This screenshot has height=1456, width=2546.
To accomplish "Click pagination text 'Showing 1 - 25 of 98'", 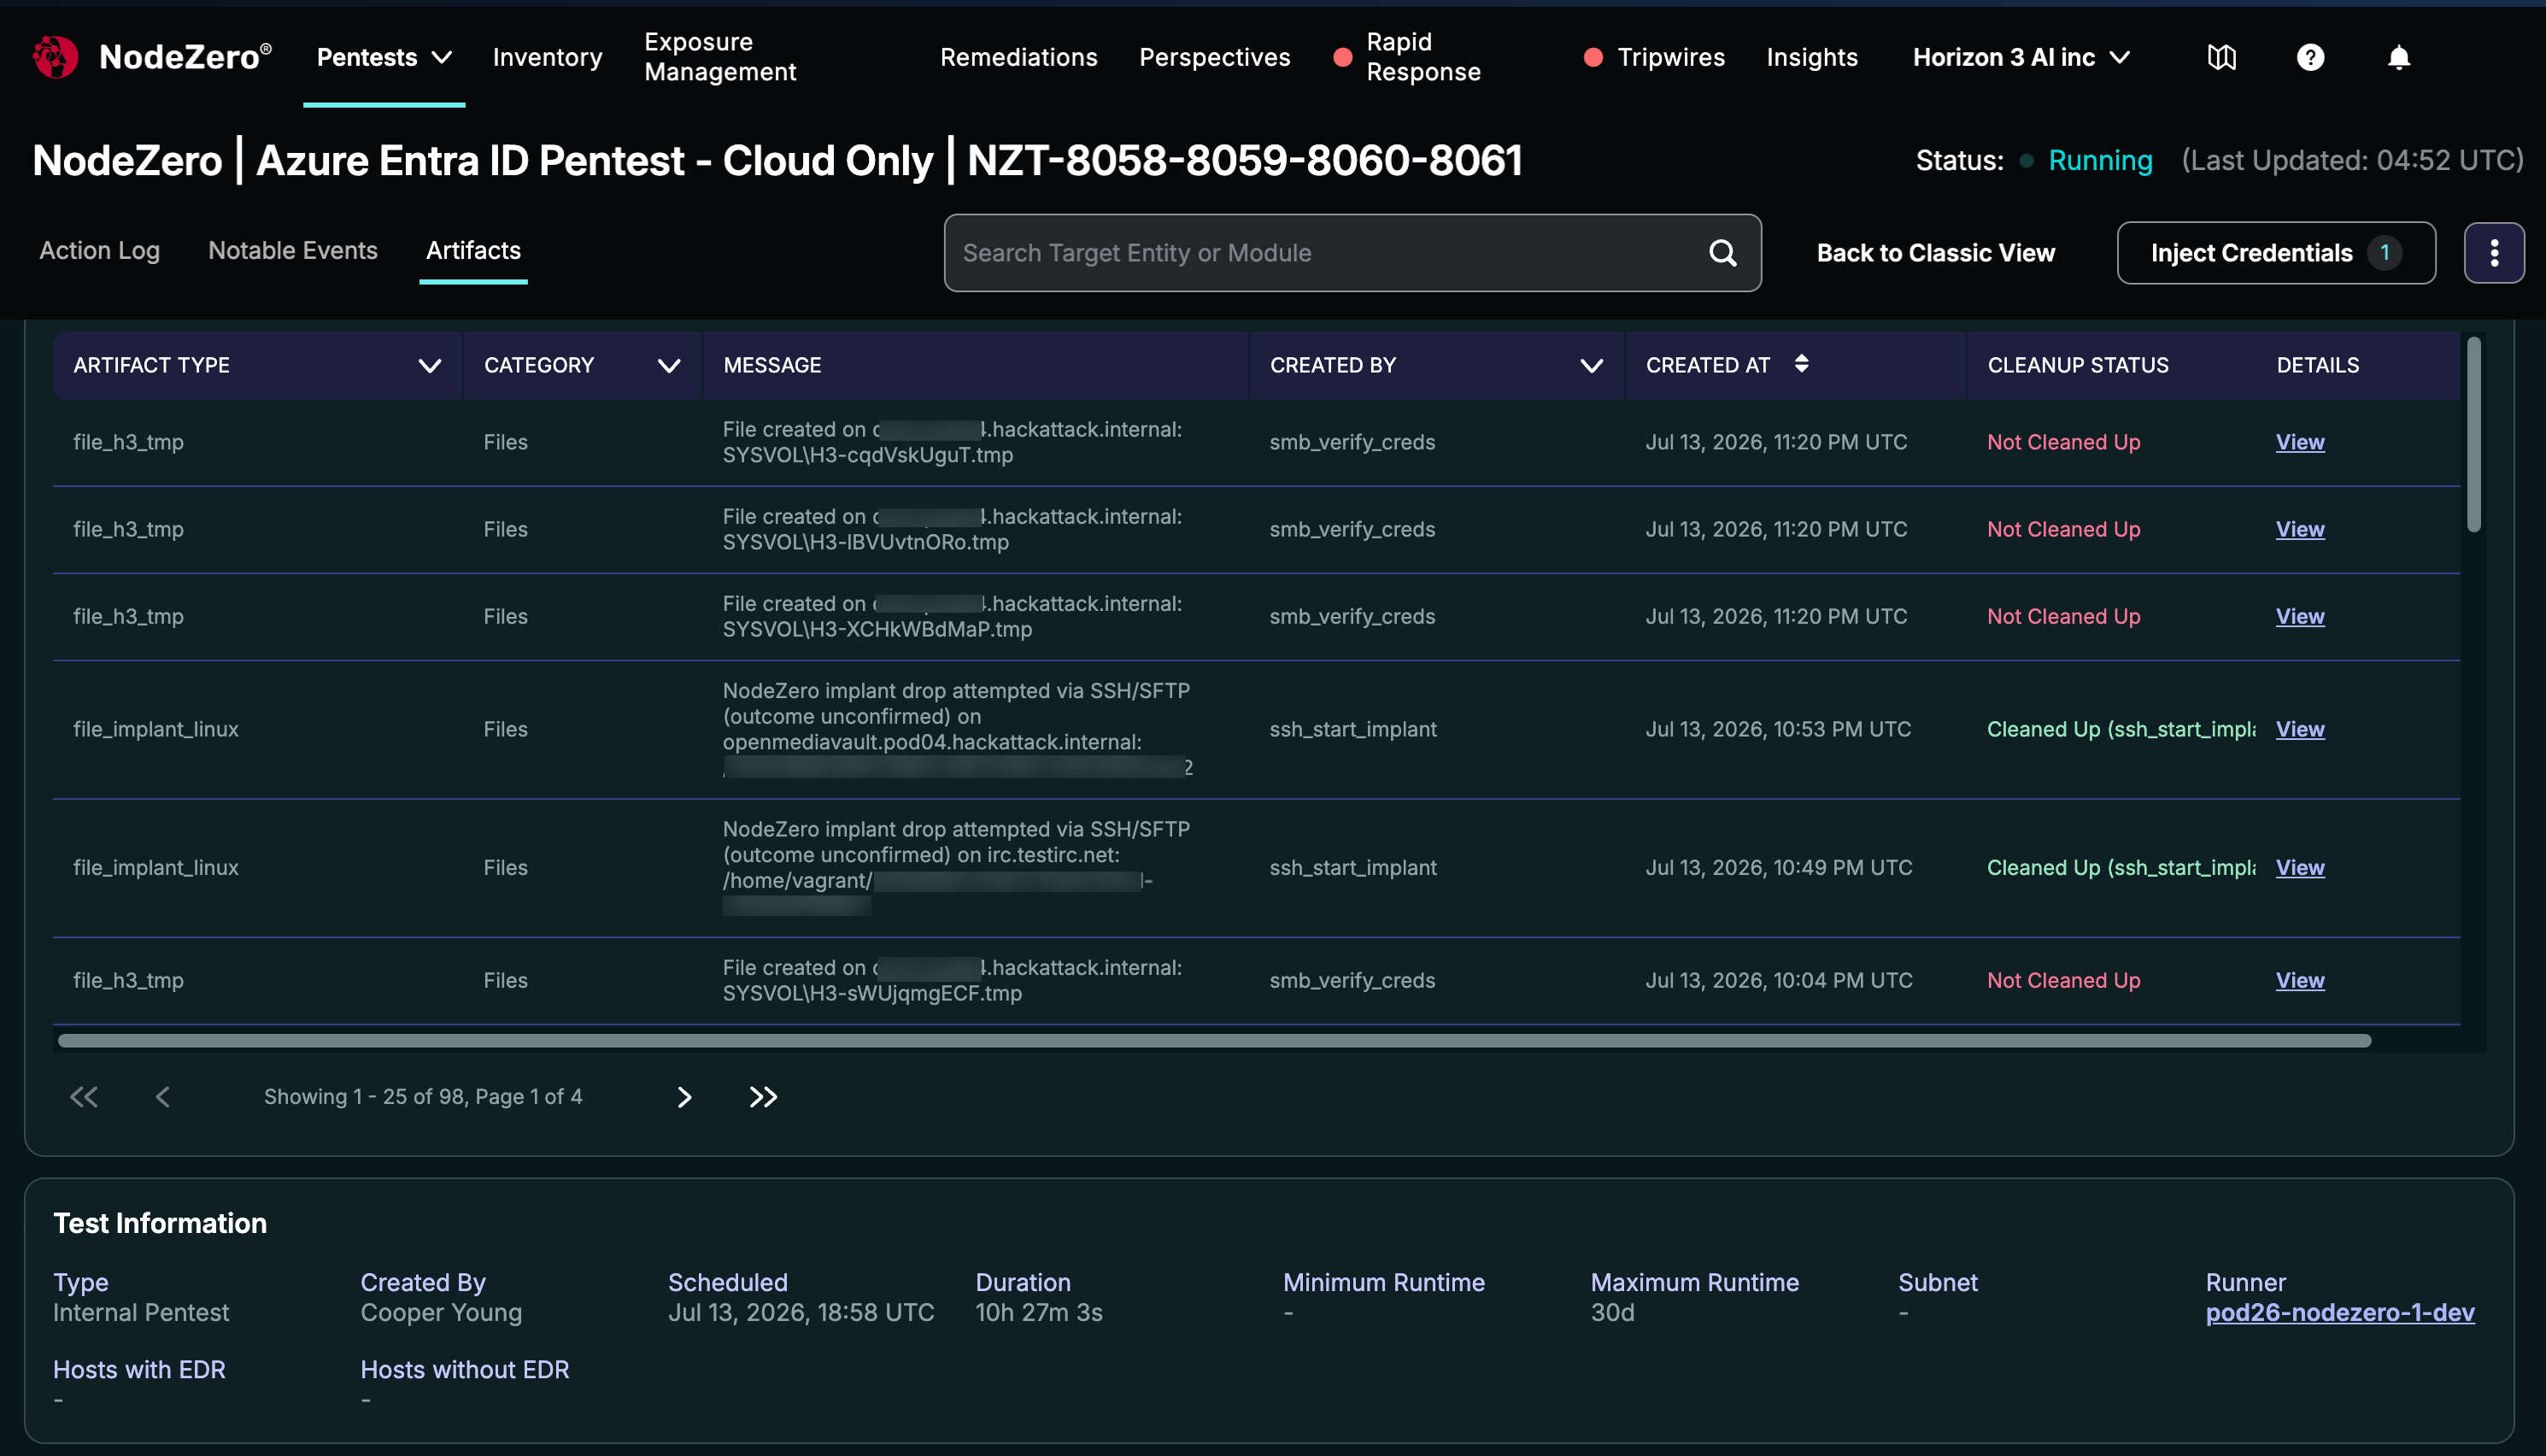I will pyautogui.click(x=423, y=1097).
